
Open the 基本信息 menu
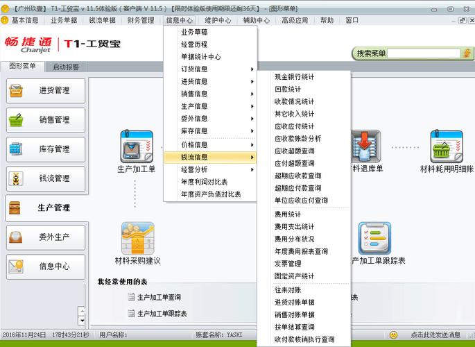click(25, 20)
